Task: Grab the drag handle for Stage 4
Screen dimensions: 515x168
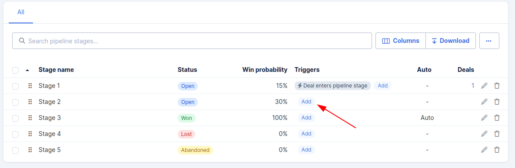Action: (30, 134)
